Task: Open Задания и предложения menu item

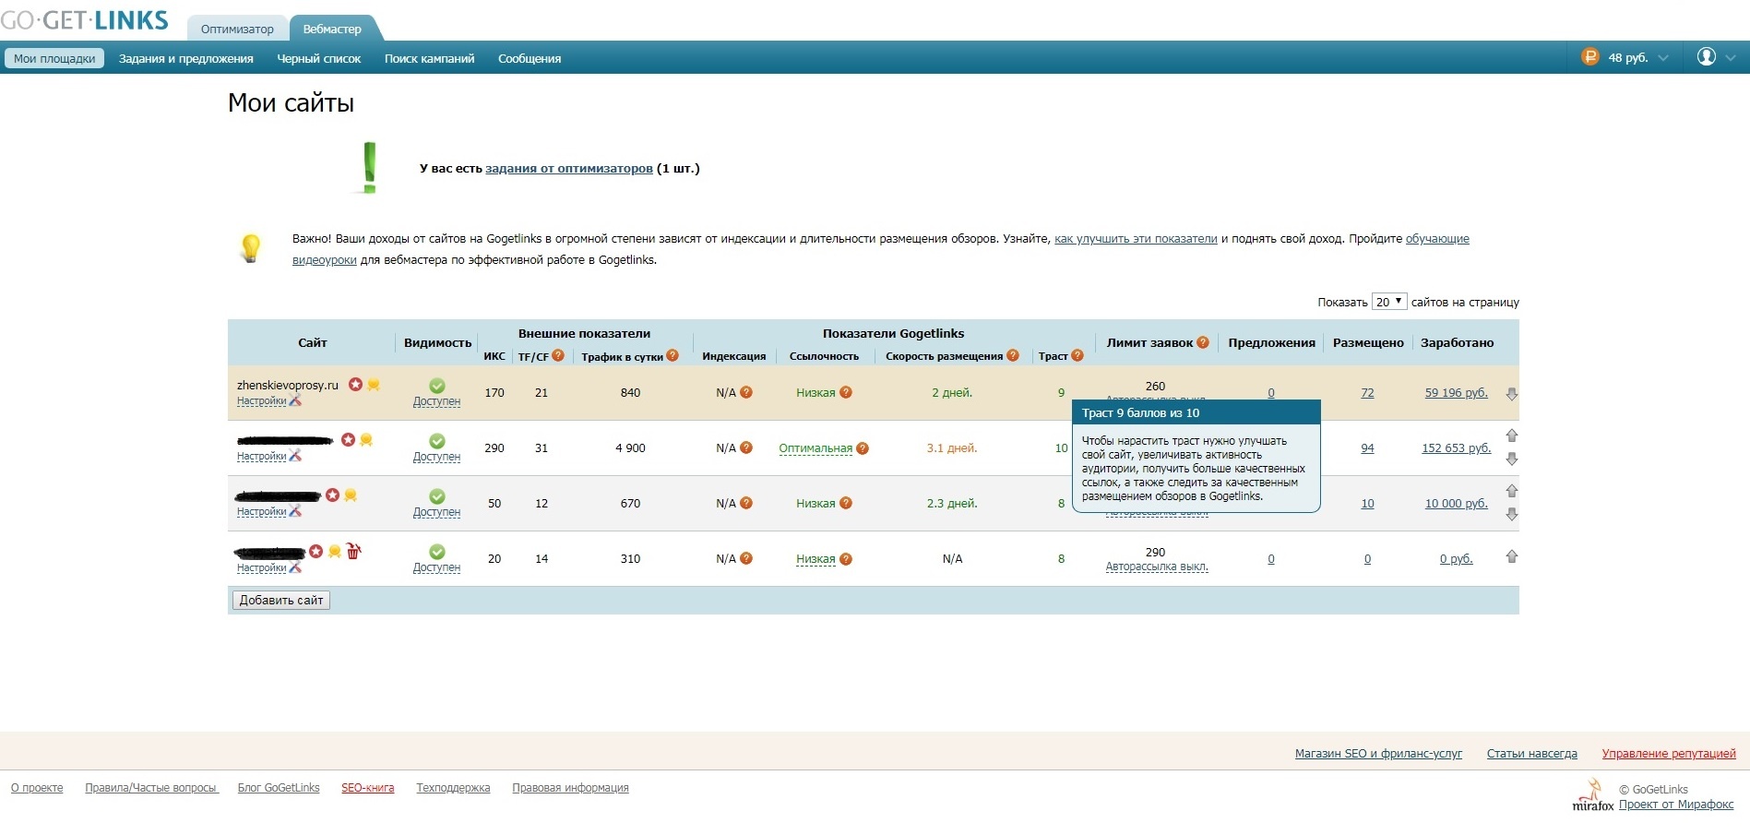Action: (x=185, y=58)
